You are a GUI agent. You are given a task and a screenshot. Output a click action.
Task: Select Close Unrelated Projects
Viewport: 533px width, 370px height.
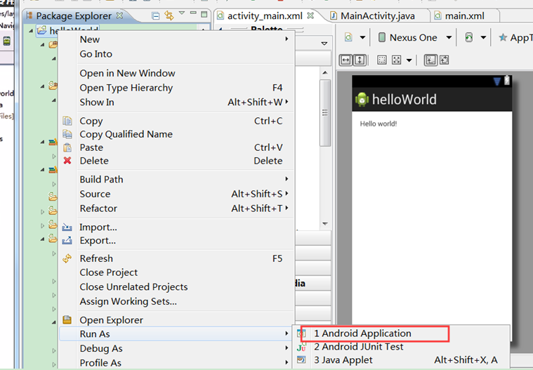point(176,287)
